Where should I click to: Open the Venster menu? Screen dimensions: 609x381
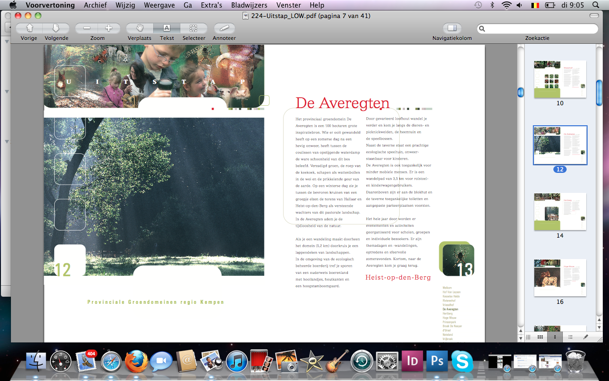[288, 5]
